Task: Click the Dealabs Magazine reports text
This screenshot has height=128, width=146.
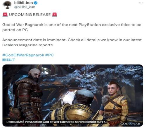Action: point(27,45)
